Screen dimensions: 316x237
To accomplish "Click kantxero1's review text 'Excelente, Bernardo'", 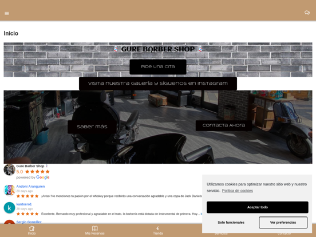I will (x=121, y=214).
